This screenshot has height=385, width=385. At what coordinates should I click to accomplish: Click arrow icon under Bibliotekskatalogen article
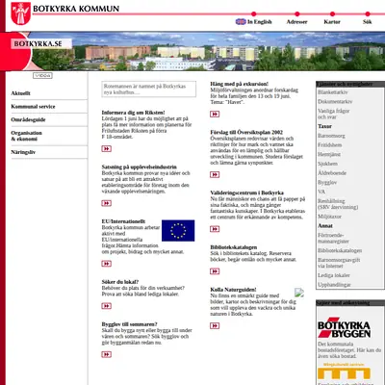215,271
